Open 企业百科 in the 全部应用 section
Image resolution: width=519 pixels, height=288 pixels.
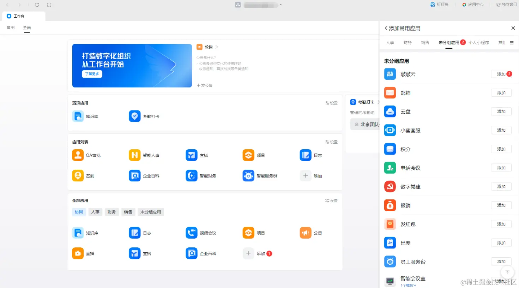[201, 253]
